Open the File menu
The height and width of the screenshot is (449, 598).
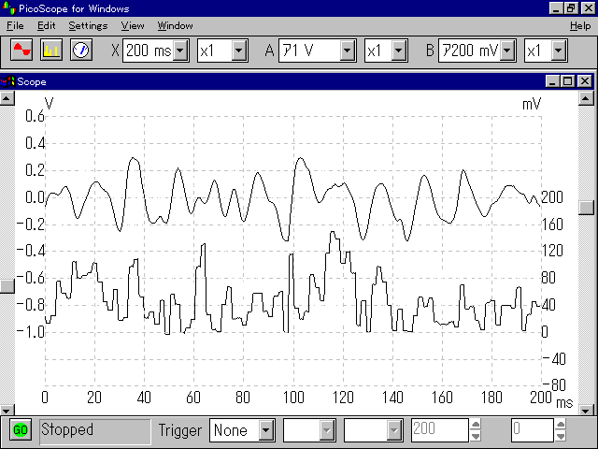pyautogui.click(x=15, y=25)
